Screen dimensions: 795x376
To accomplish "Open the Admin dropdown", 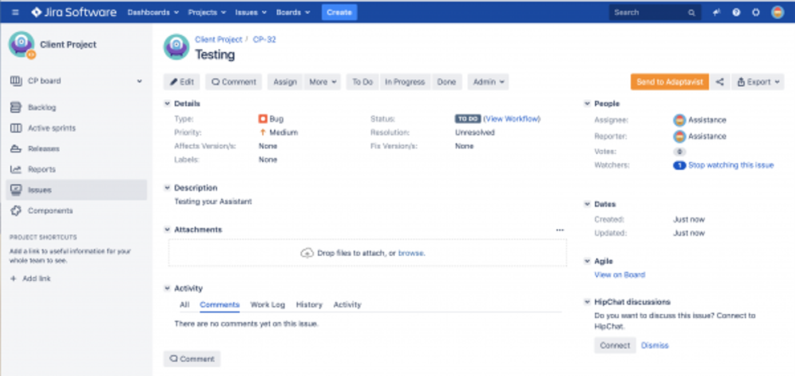I will coord(488,82).
